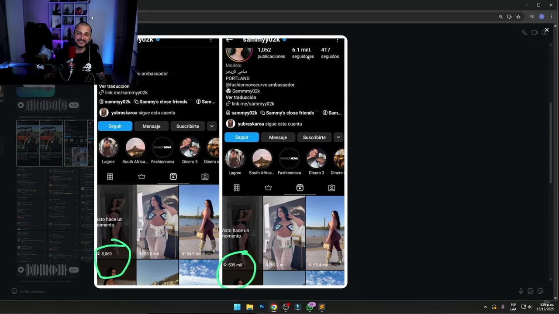Bookmark this page with the star icon
Screen dimensions: 559x314
(x=518, y=17)
